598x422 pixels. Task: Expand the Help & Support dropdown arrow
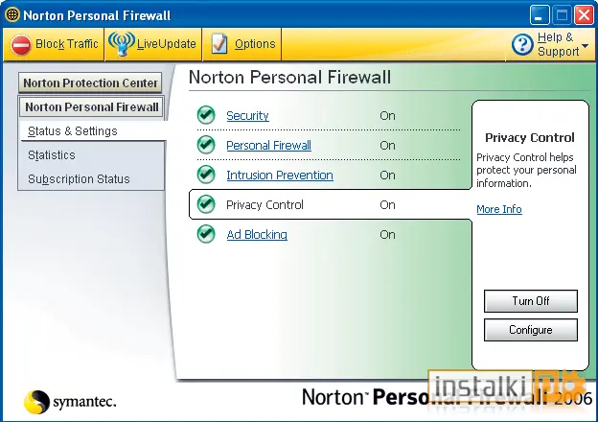click(586, 46)
